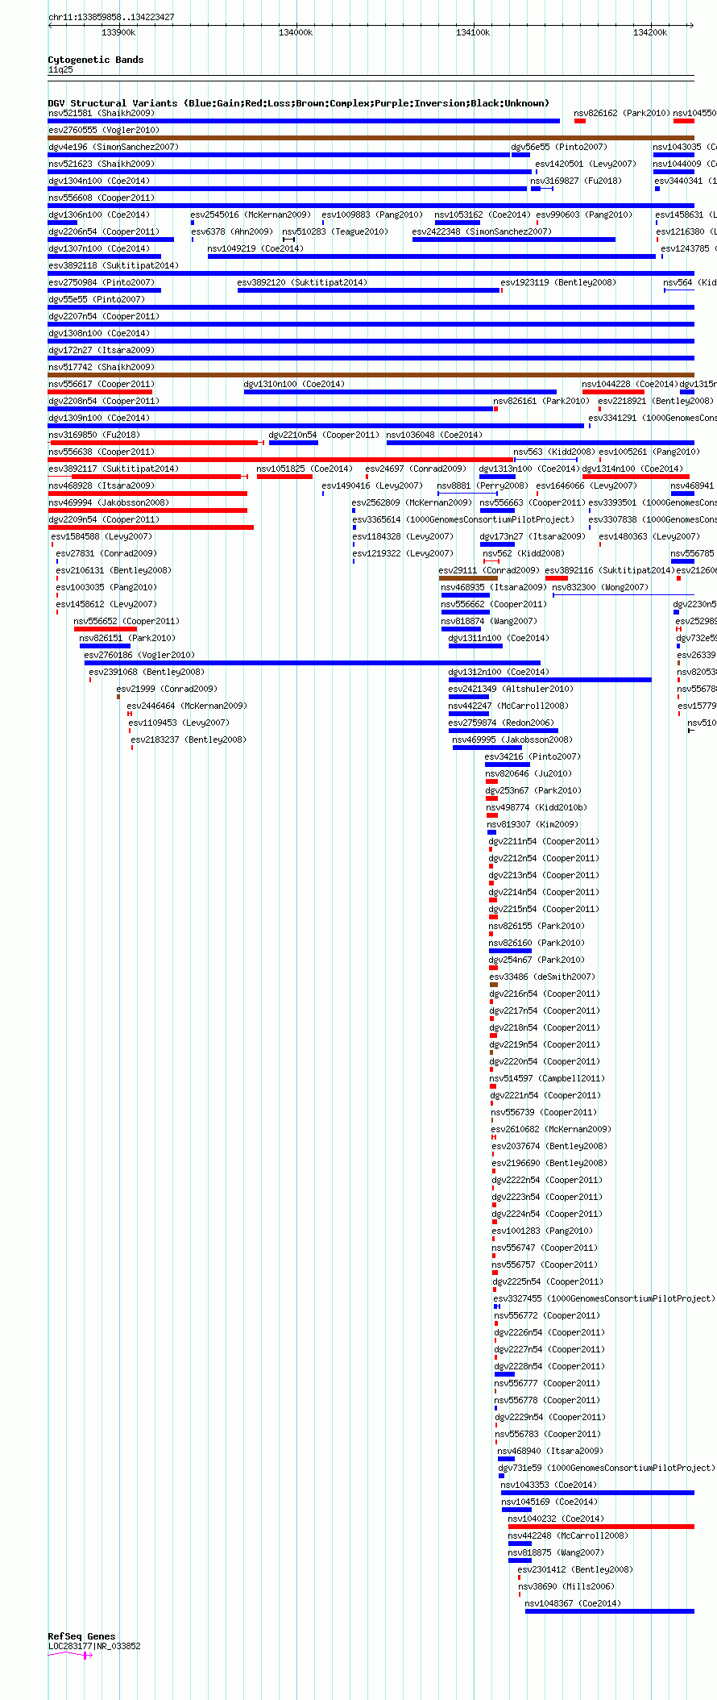Open esv34216 (Pinto2007) variant

tap(533, 756)
